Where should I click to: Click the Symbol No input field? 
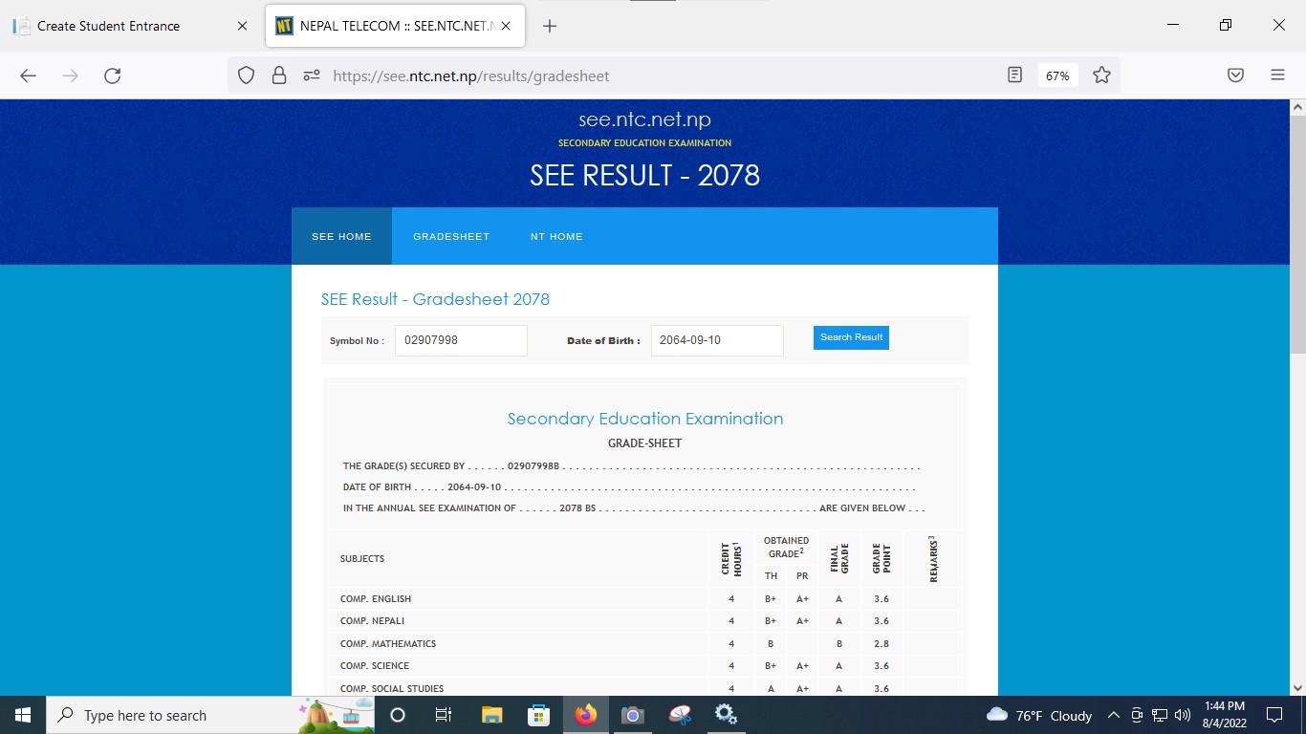tap(461, 340)
